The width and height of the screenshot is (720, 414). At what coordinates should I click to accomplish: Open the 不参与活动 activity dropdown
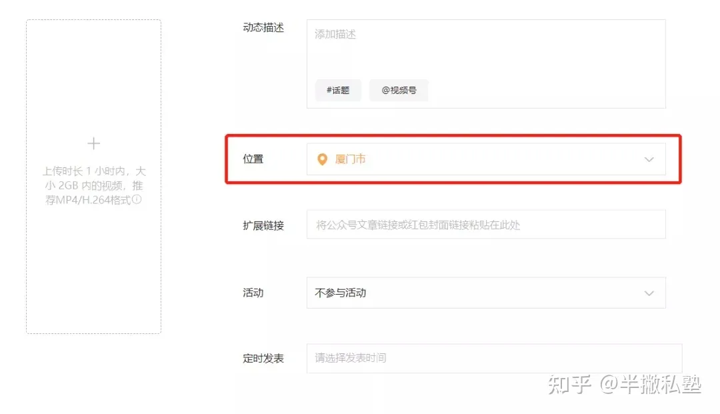pos(486,293)
